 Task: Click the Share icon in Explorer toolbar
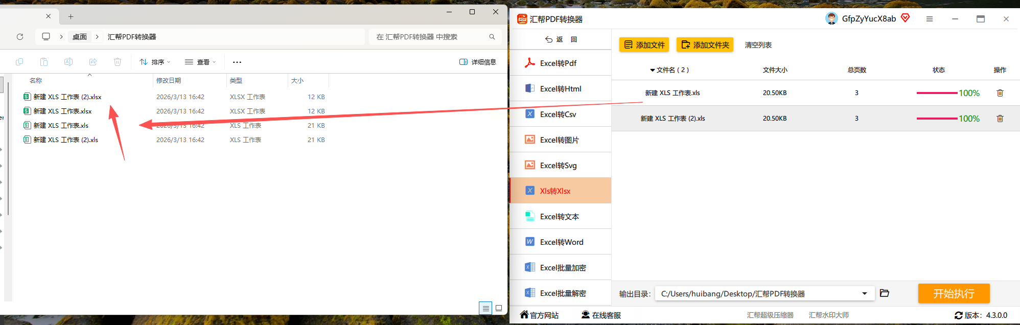point(93,62)
